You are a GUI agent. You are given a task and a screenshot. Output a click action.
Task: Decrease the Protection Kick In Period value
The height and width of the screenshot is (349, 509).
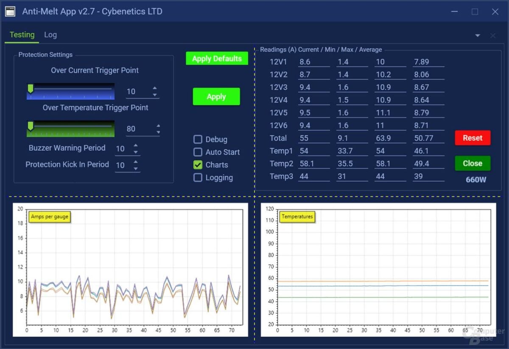[x=136, y=168]
